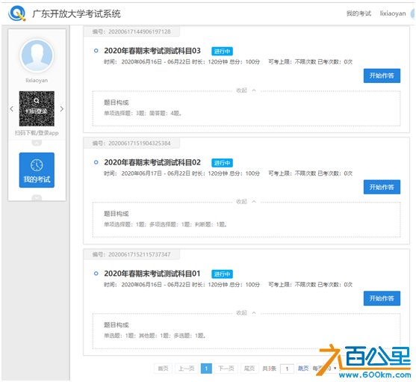Click the page number input field
This screenshot has width=416, height=382.
tap(287, 369)
